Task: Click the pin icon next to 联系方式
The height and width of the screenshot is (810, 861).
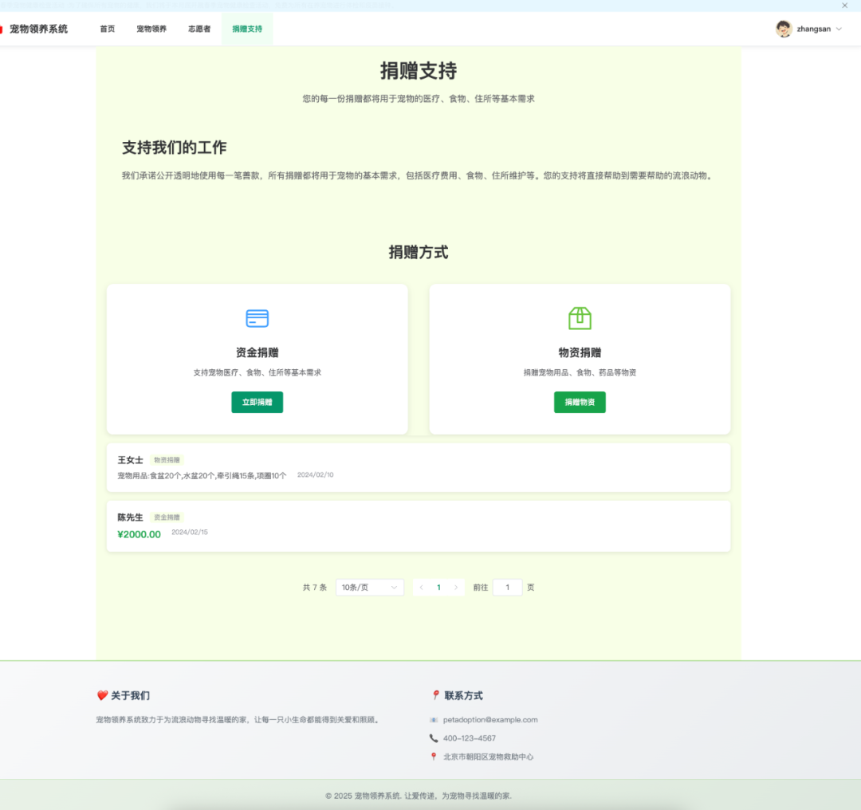Action: click(434, 695)
